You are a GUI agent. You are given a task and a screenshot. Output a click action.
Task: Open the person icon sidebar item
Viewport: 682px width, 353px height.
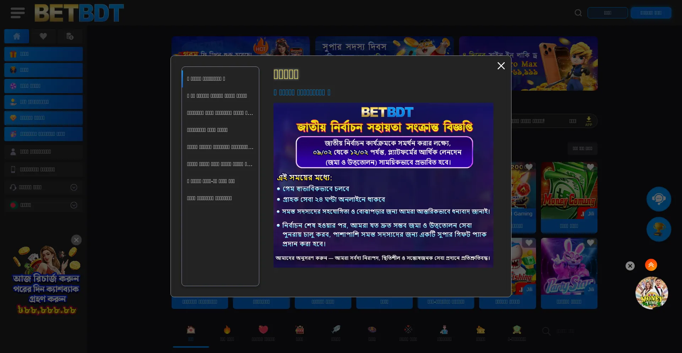43,152
